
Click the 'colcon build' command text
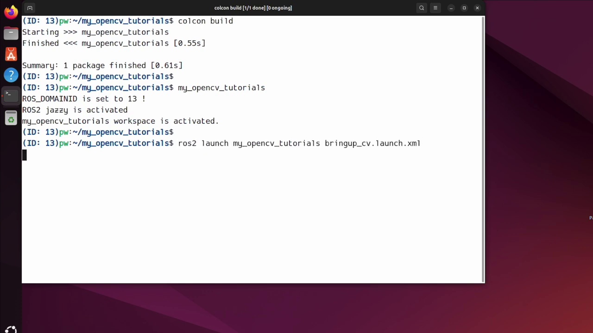pyautogui.click(x=205, y=21)
